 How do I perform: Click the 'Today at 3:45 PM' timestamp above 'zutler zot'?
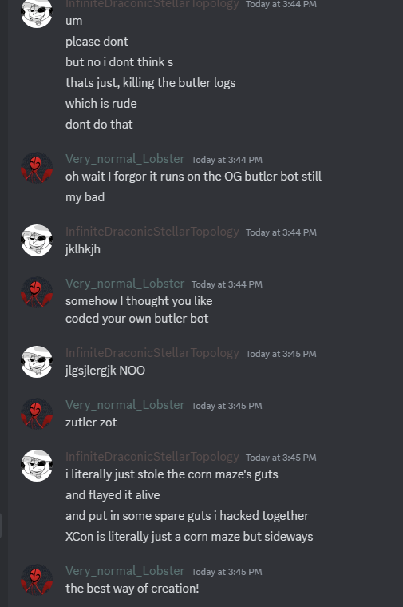point(227,406)
